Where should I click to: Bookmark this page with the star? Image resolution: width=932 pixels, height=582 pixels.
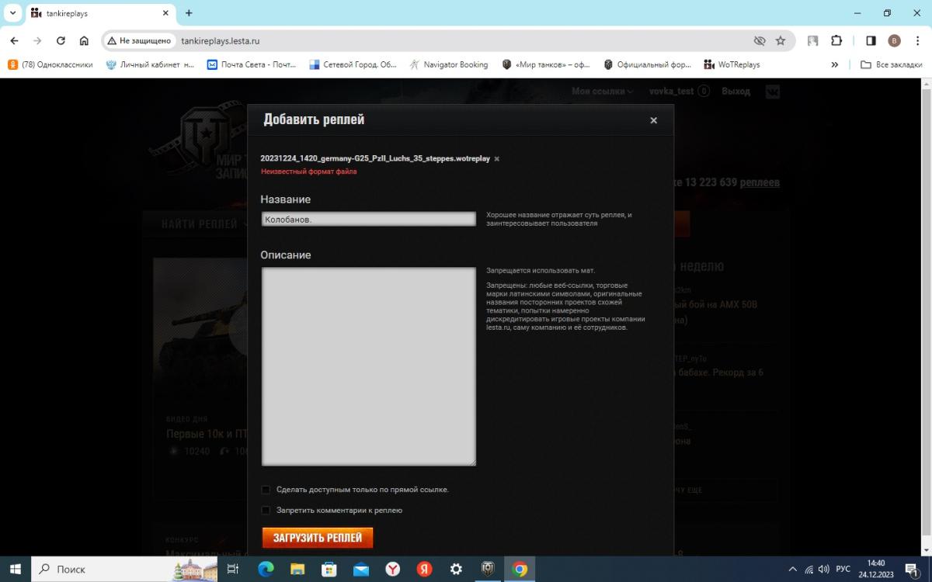[x=781, y=40]
